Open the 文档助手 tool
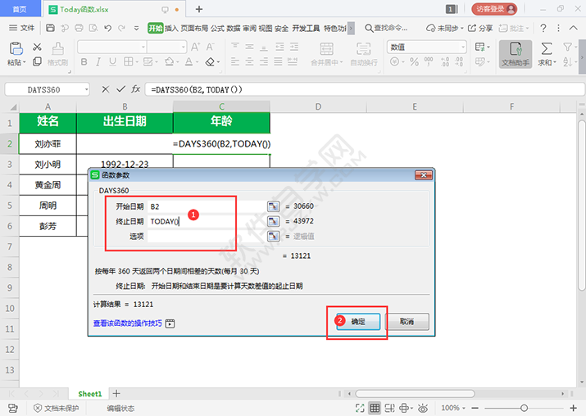Screen dimensions: 586x416 (x=516, y=53)
